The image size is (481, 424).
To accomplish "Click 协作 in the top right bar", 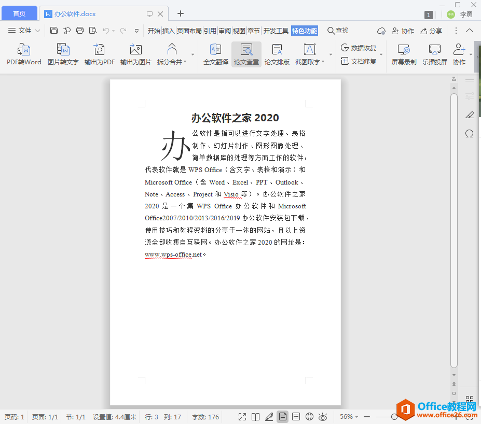I will click(x=403, y=31).
